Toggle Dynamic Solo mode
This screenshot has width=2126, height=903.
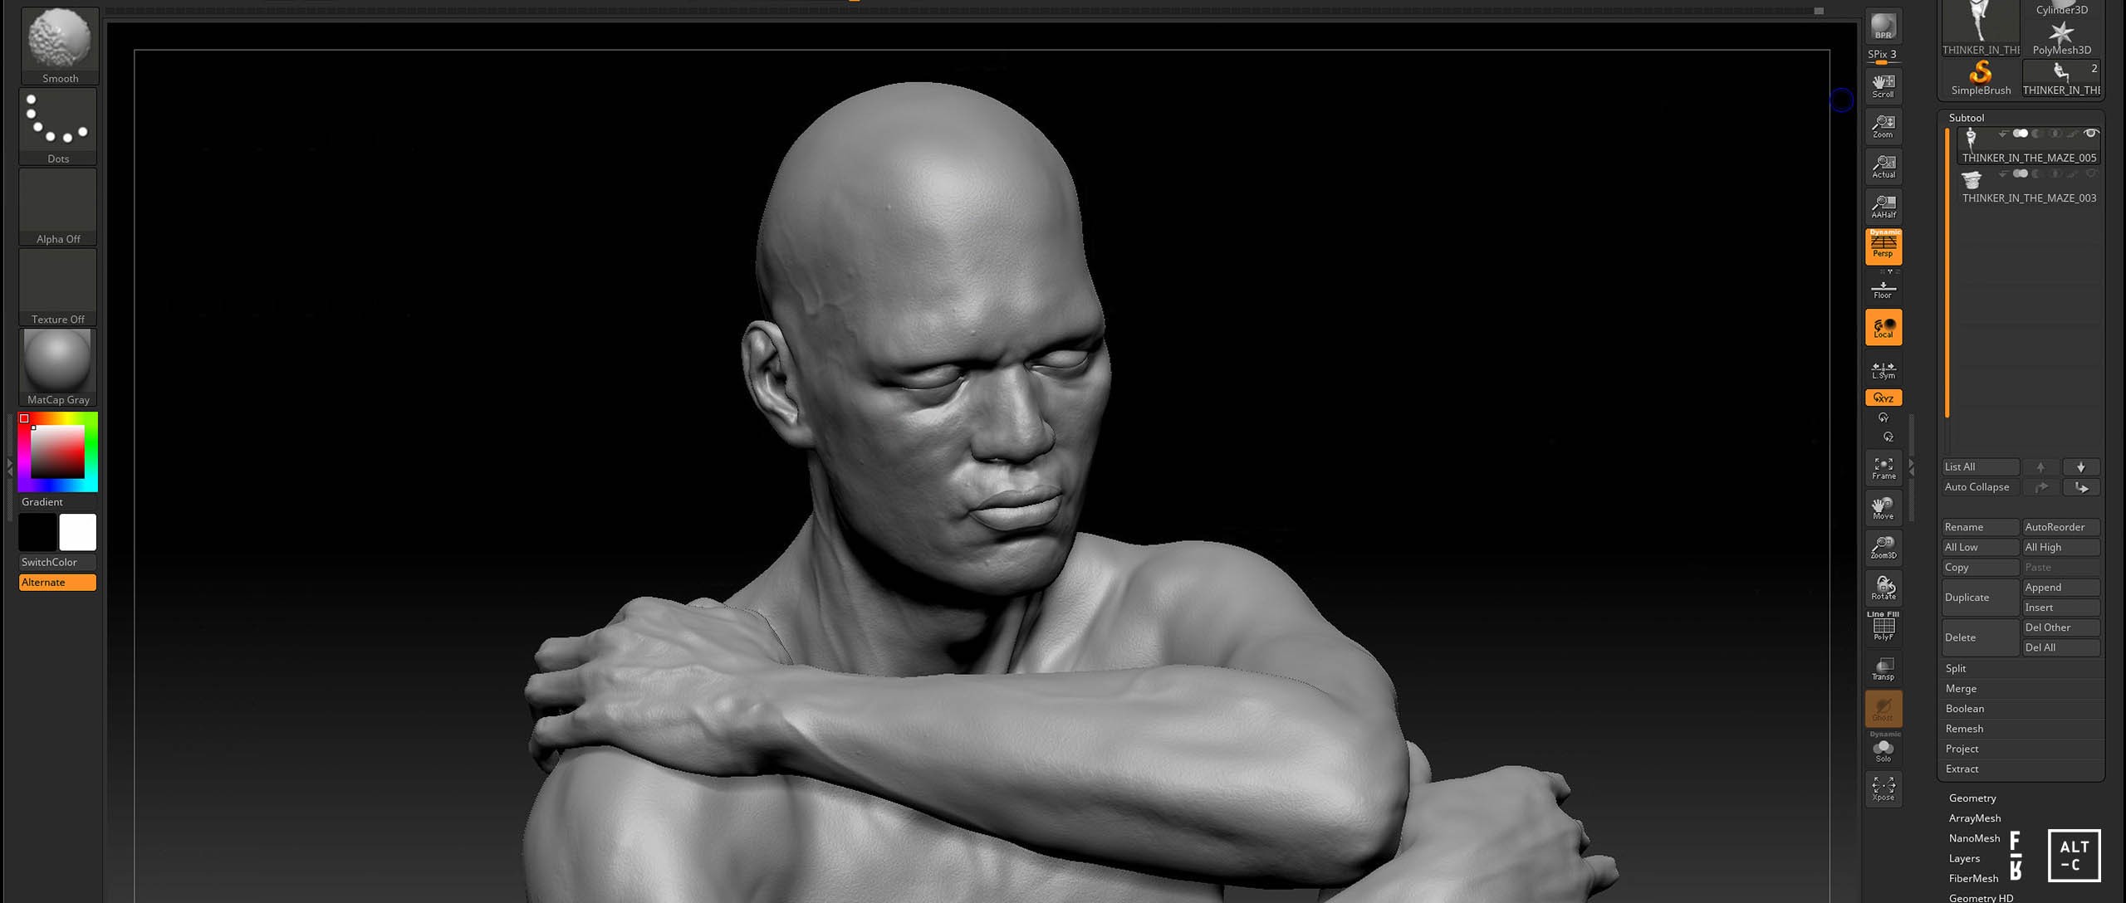(1884, 748)
